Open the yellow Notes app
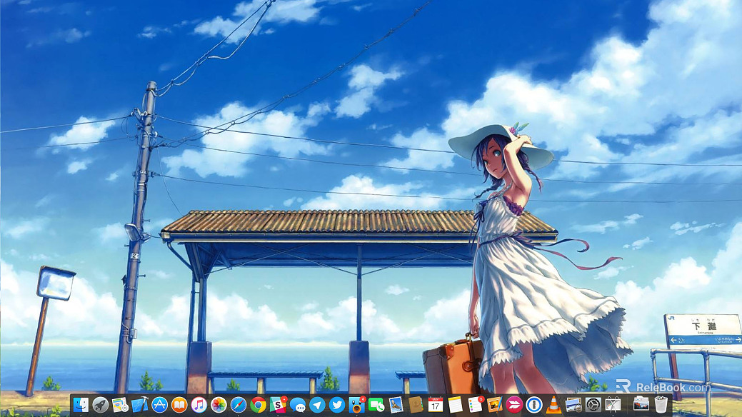Viewport: 742px width, 417px height. point(455,405)
